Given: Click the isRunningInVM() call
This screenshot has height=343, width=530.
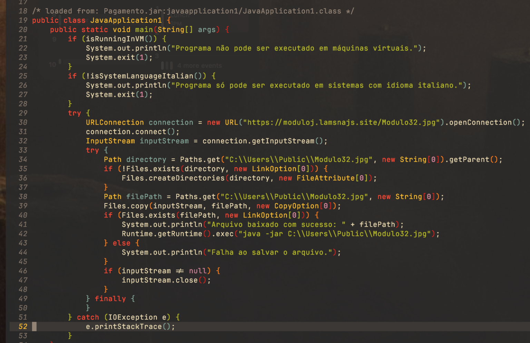Looking at the screenshot, I should coord(121,39).
